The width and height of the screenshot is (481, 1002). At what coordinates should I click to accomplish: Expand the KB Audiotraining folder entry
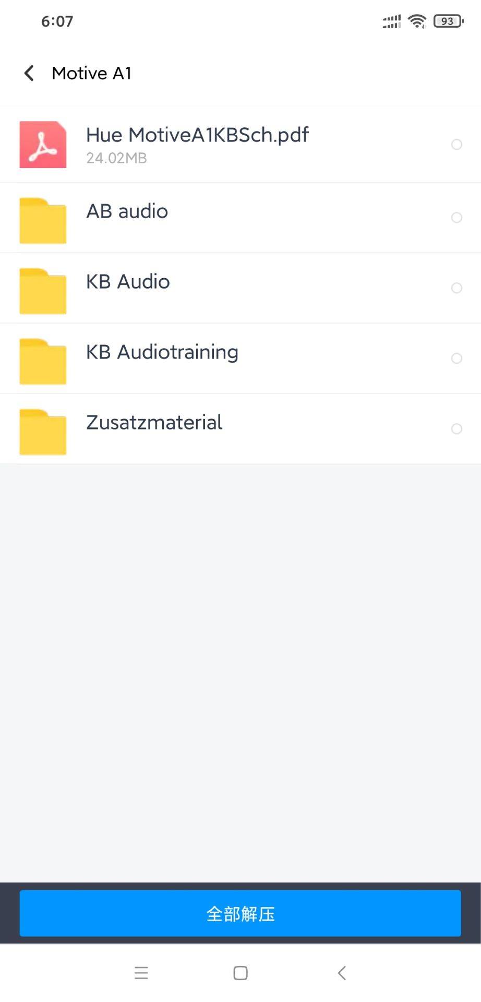pyautogui.click(x=162, y=352)
